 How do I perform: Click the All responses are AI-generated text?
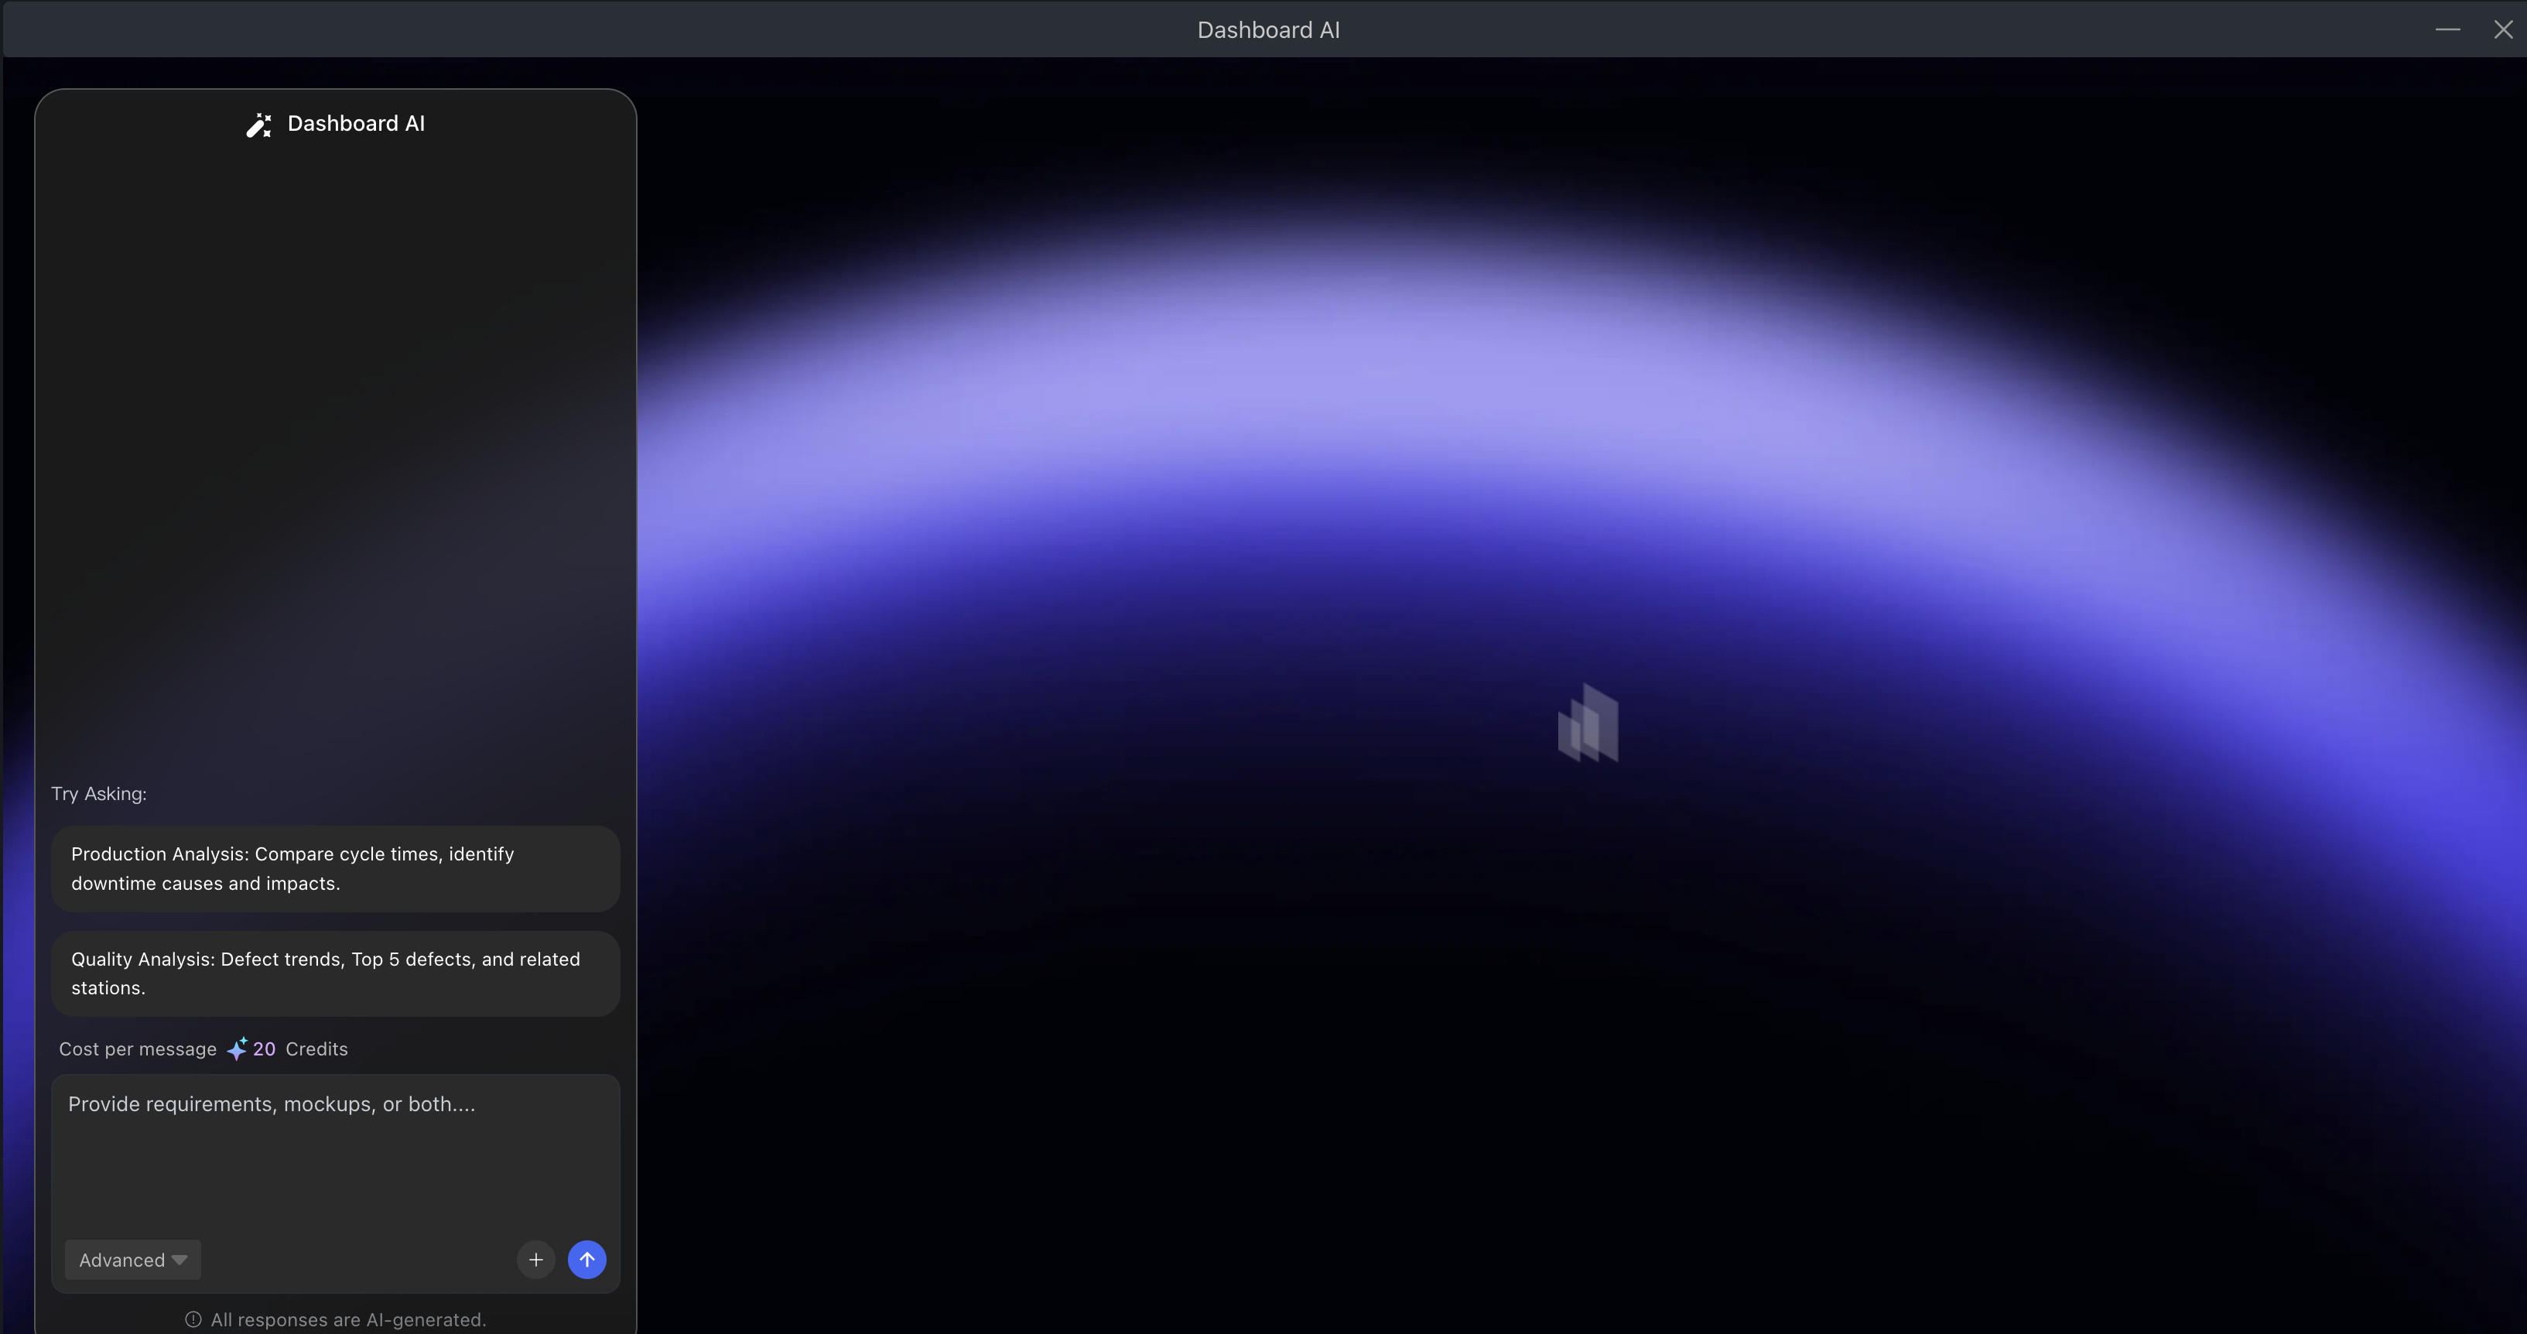[x=348, y=1319]
